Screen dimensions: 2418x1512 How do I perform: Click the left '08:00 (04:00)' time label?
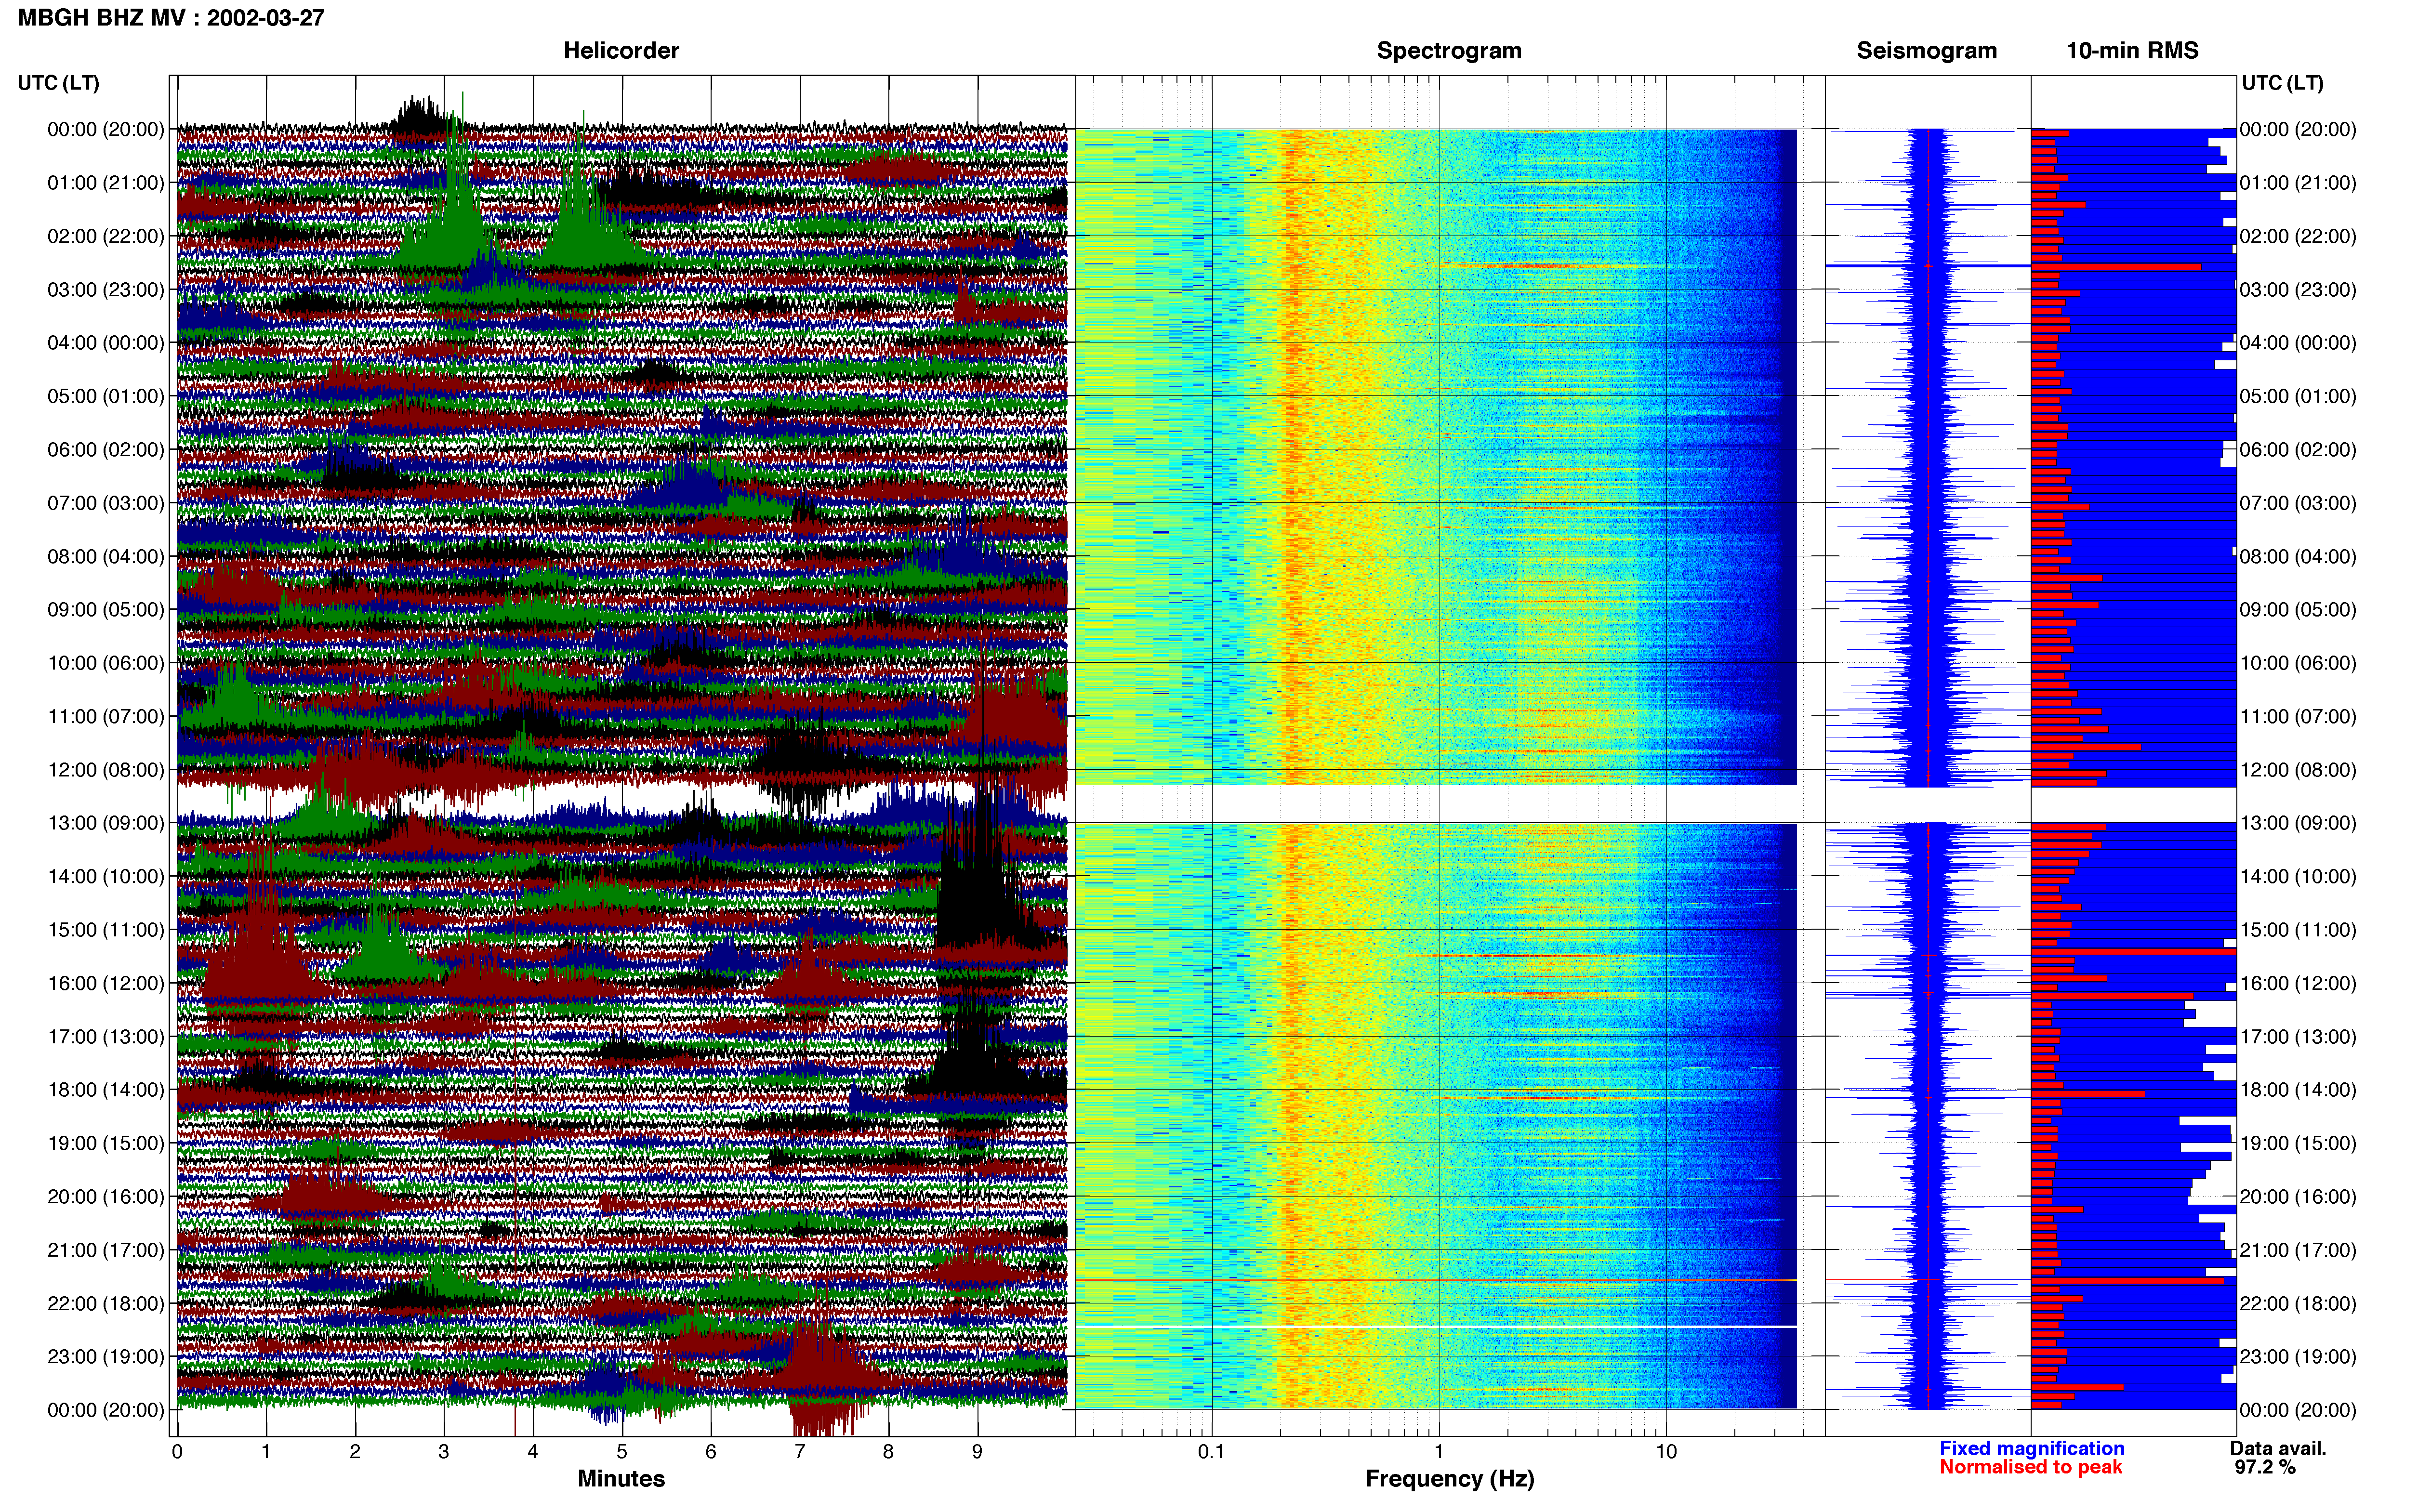(106, 556)
